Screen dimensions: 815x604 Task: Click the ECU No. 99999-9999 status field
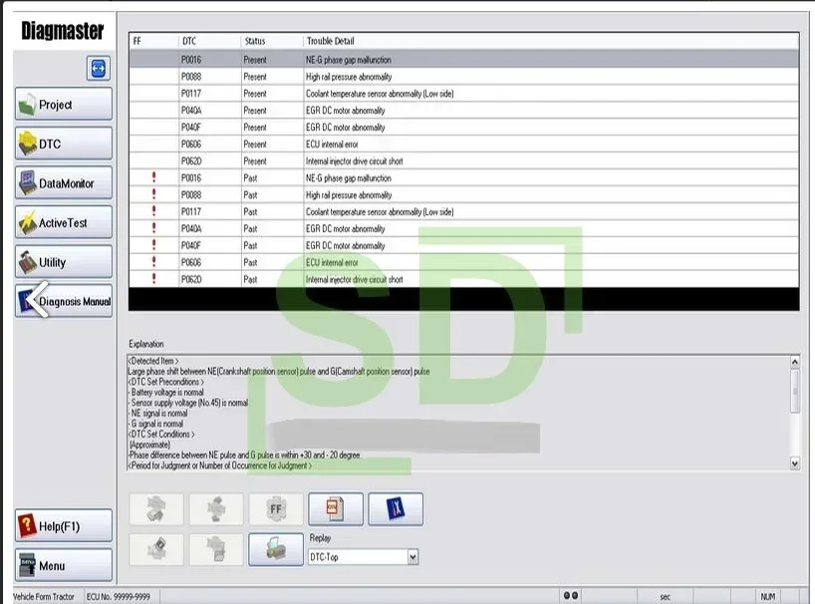[120, 592]
